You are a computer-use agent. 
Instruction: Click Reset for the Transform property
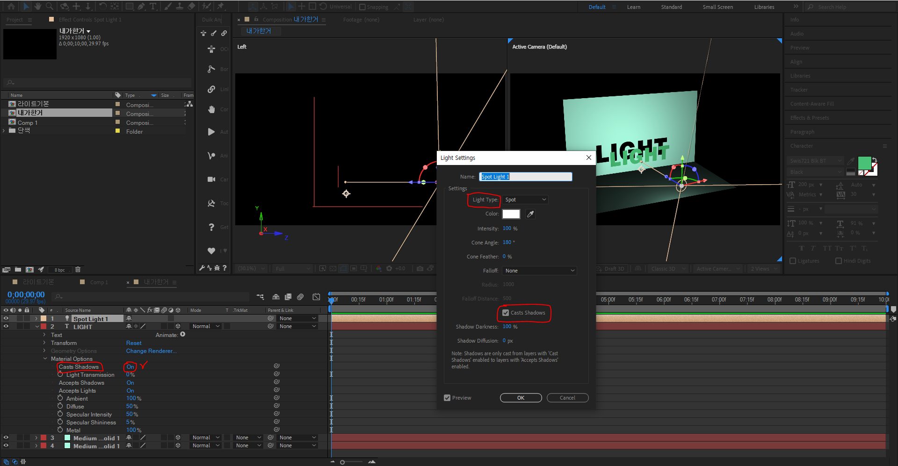[x=134, y=343]
